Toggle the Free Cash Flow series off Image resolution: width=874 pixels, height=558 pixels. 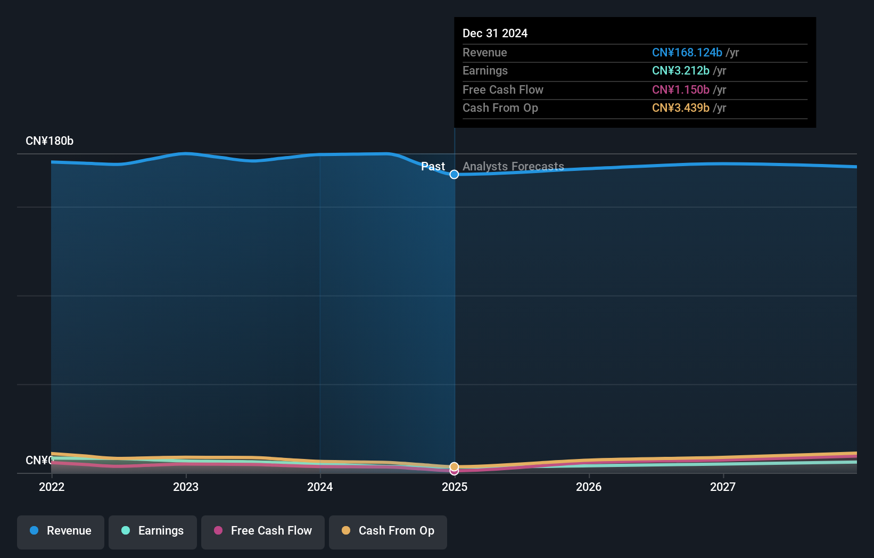tap(263, 532)
